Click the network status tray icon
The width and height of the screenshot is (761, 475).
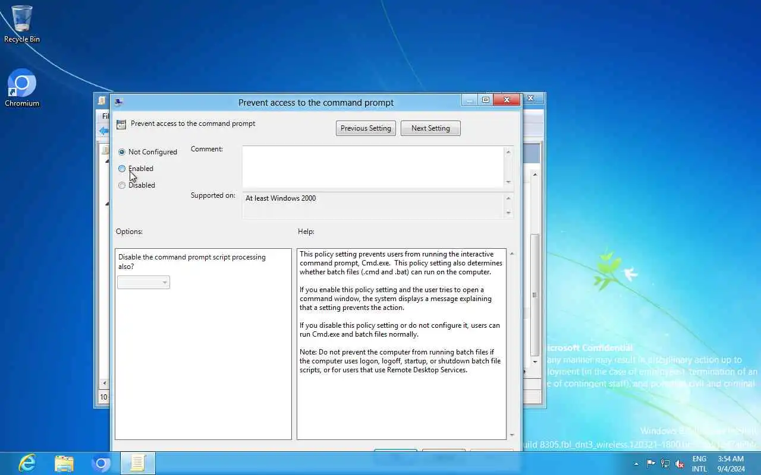coord(665,464)
